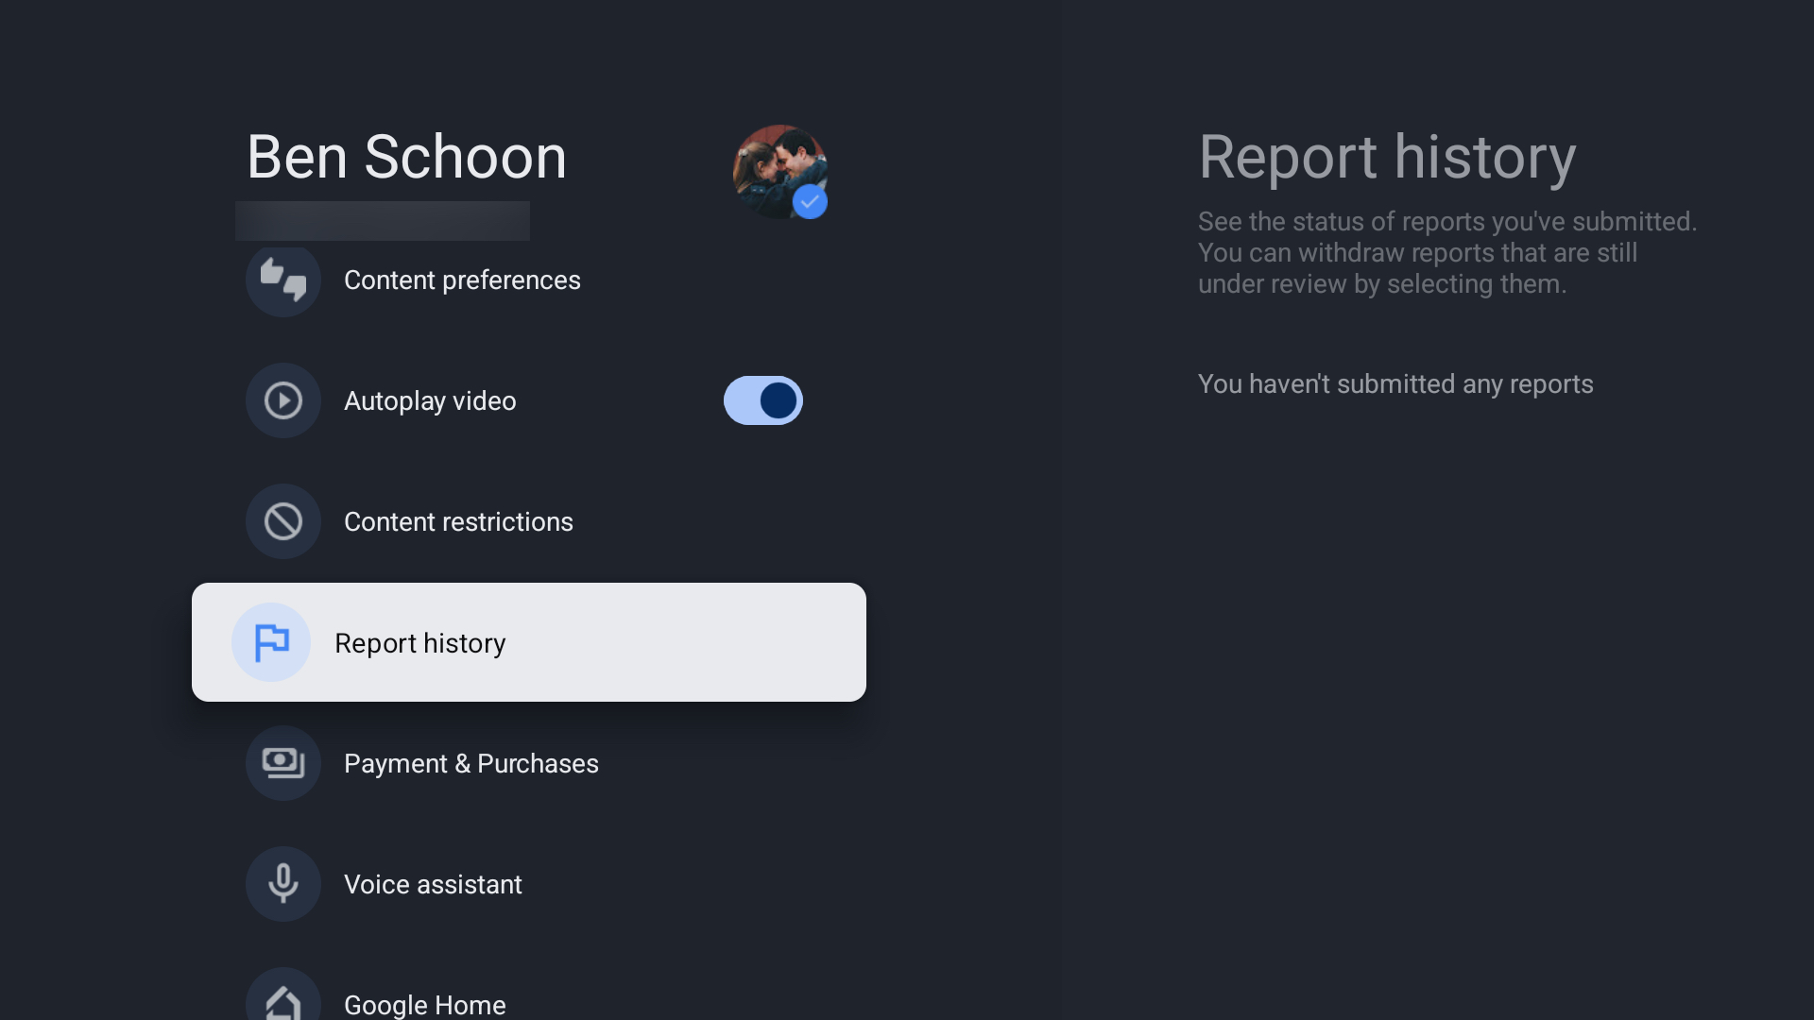
Task: Select the Autoplay video label
Action: click(430, 401)
